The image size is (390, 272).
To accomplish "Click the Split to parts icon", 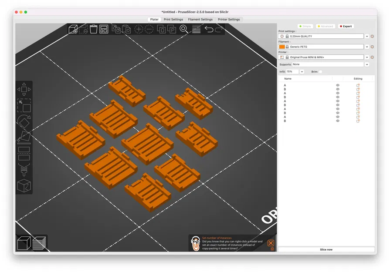I will [x=172, y=29].
